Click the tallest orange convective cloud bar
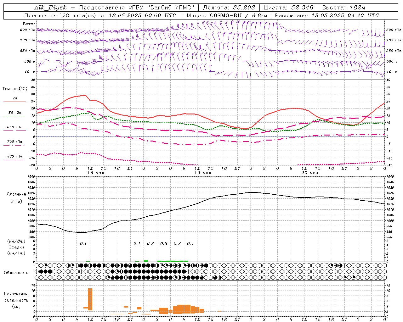Screen dimensions: 403x322 (90, 299)
